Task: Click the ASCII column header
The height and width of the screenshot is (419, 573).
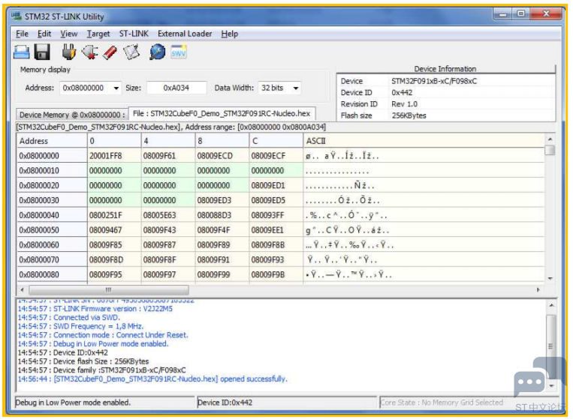Action: pos(424,141)
